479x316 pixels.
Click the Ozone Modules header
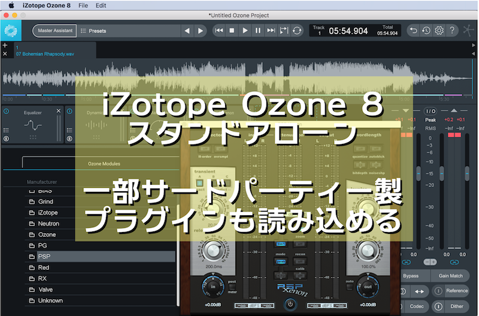[x=104, y=164]
